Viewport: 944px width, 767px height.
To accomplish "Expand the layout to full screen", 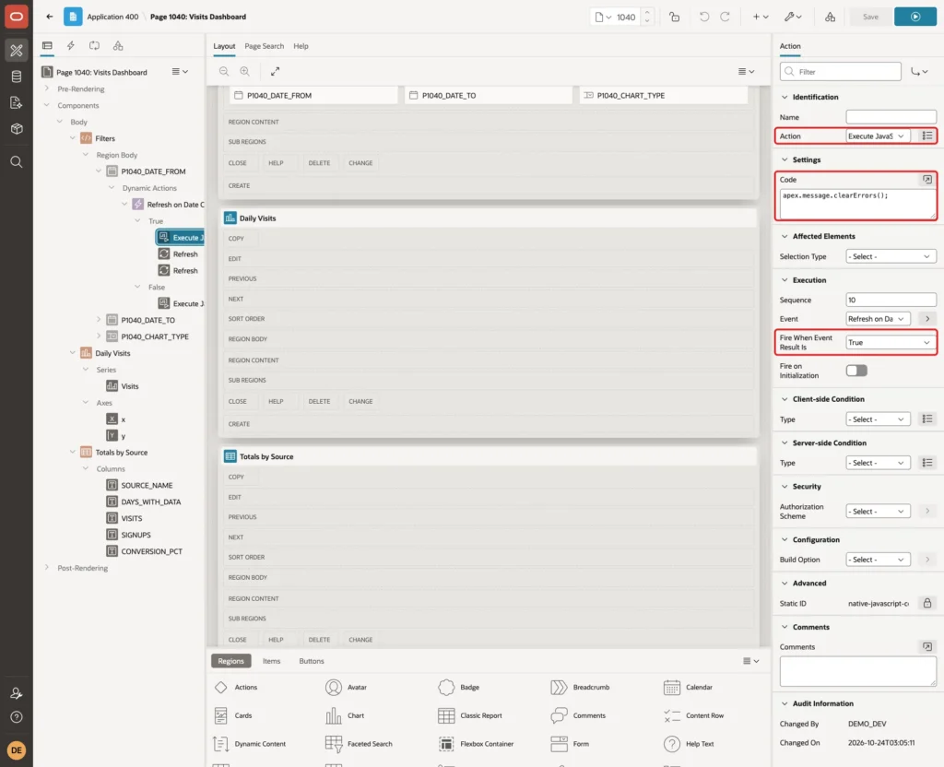I will 275,71.
